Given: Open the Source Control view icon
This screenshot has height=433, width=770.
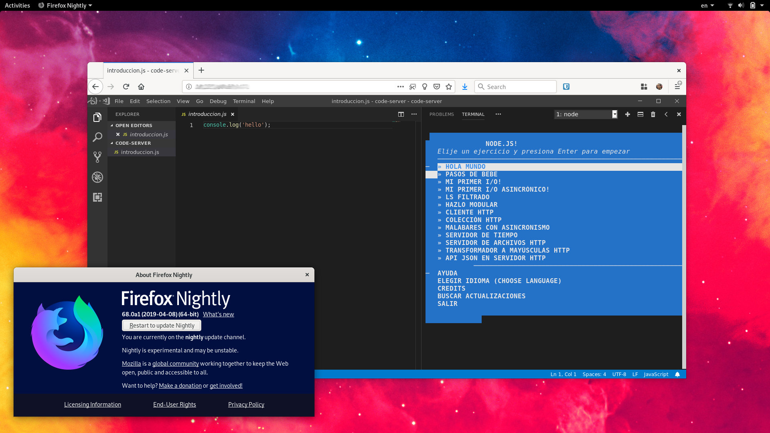Looking at the screenshot, I should coord(97,157).
